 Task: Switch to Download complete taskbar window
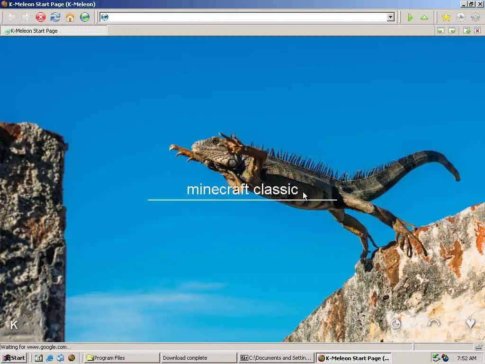(x=198, y=358)
